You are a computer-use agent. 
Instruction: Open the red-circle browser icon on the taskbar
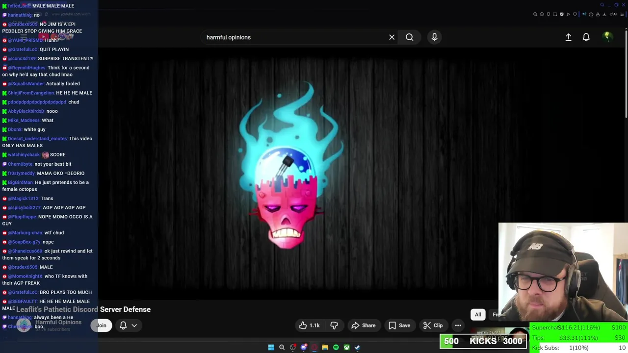(314, 348)
